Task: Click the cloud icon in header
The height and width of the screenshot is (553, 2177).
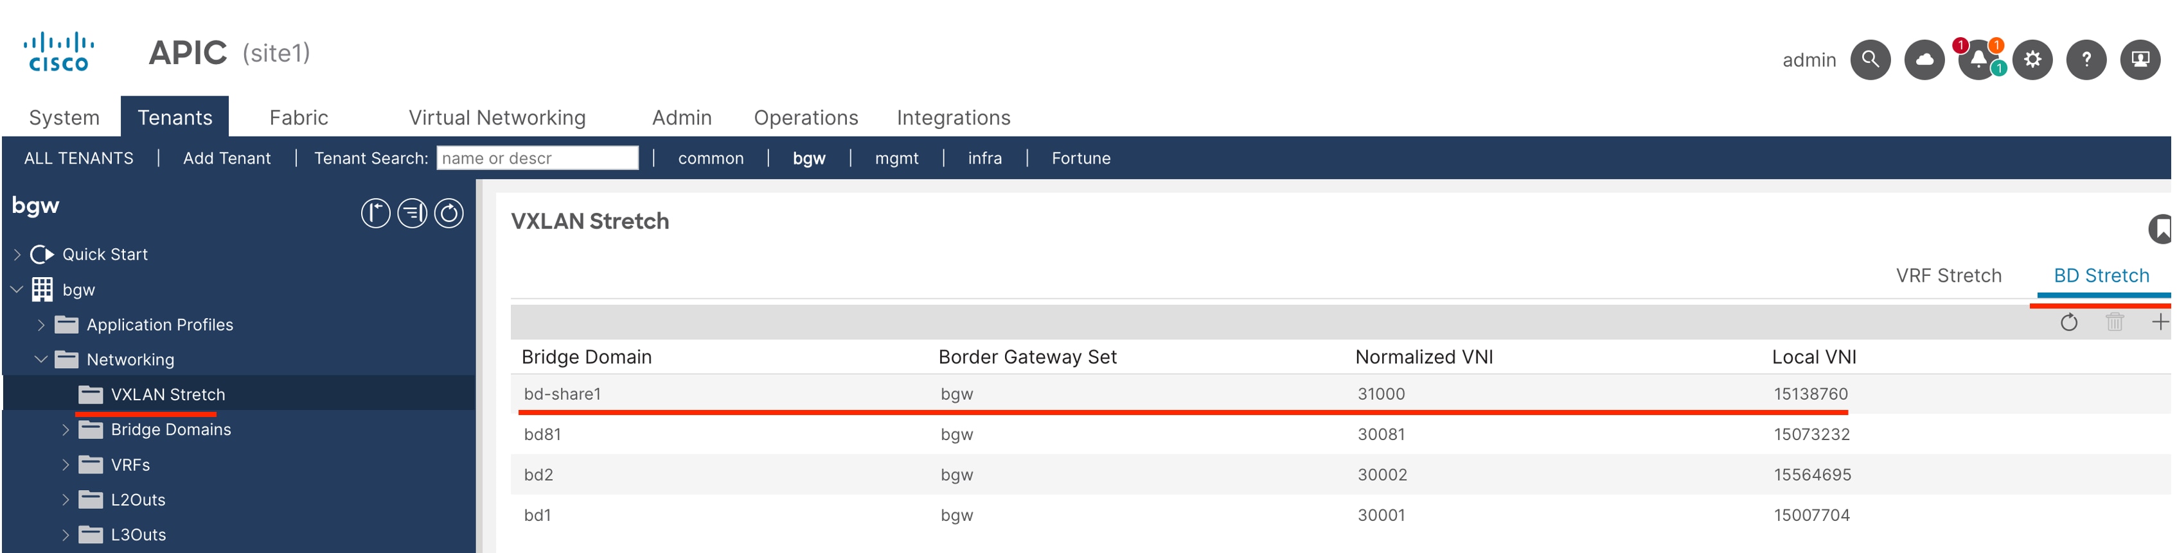Action: 1923,60
